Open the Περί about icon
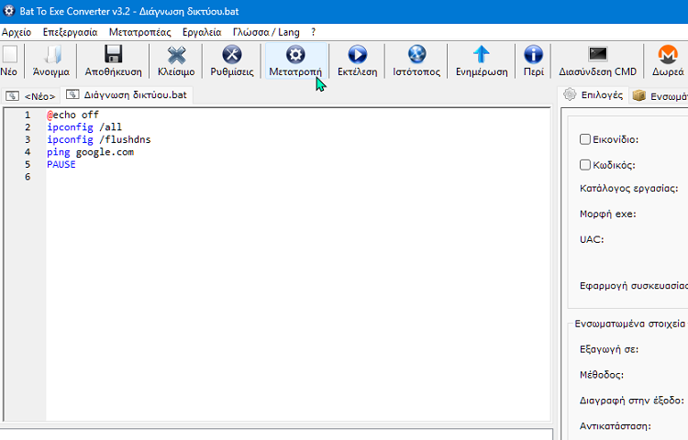The image size is (688, 440). click(534, 55)
